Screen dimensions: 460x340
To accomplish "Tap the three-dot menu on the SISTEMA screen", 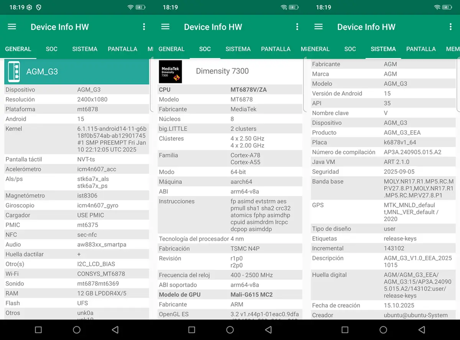I will click(x=450, y=27).
